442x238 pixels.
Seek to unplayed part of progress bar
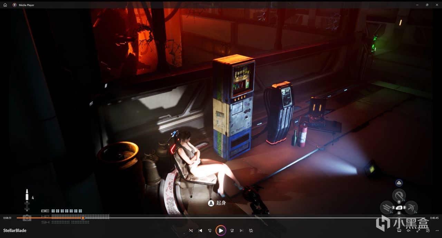(256, 218)
